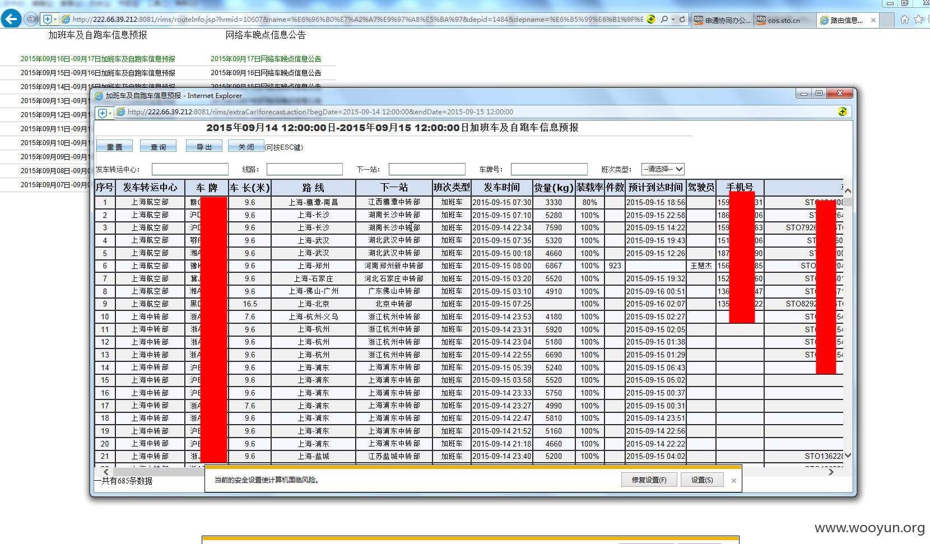Screen dimensions: 930x544
Task: Expand the address bar search options arrow
Action: coord(673,20)
